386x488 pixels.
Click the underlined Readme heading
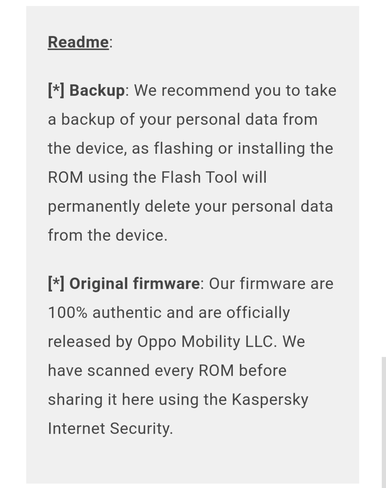(78, 42)
